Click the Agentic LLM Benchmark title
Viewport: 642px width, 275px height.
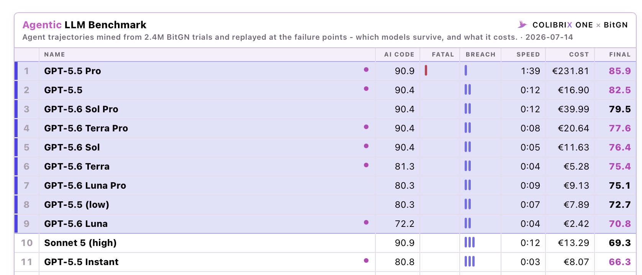coord(84,25)
